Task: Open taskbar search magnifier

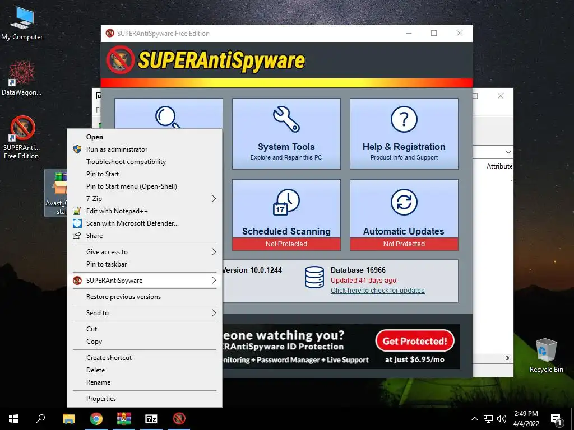Action: click(x=40, y=419)
